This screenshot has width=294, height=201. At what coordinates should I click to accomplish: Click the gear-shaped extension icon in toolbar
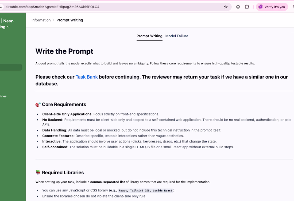pos(238,7)
